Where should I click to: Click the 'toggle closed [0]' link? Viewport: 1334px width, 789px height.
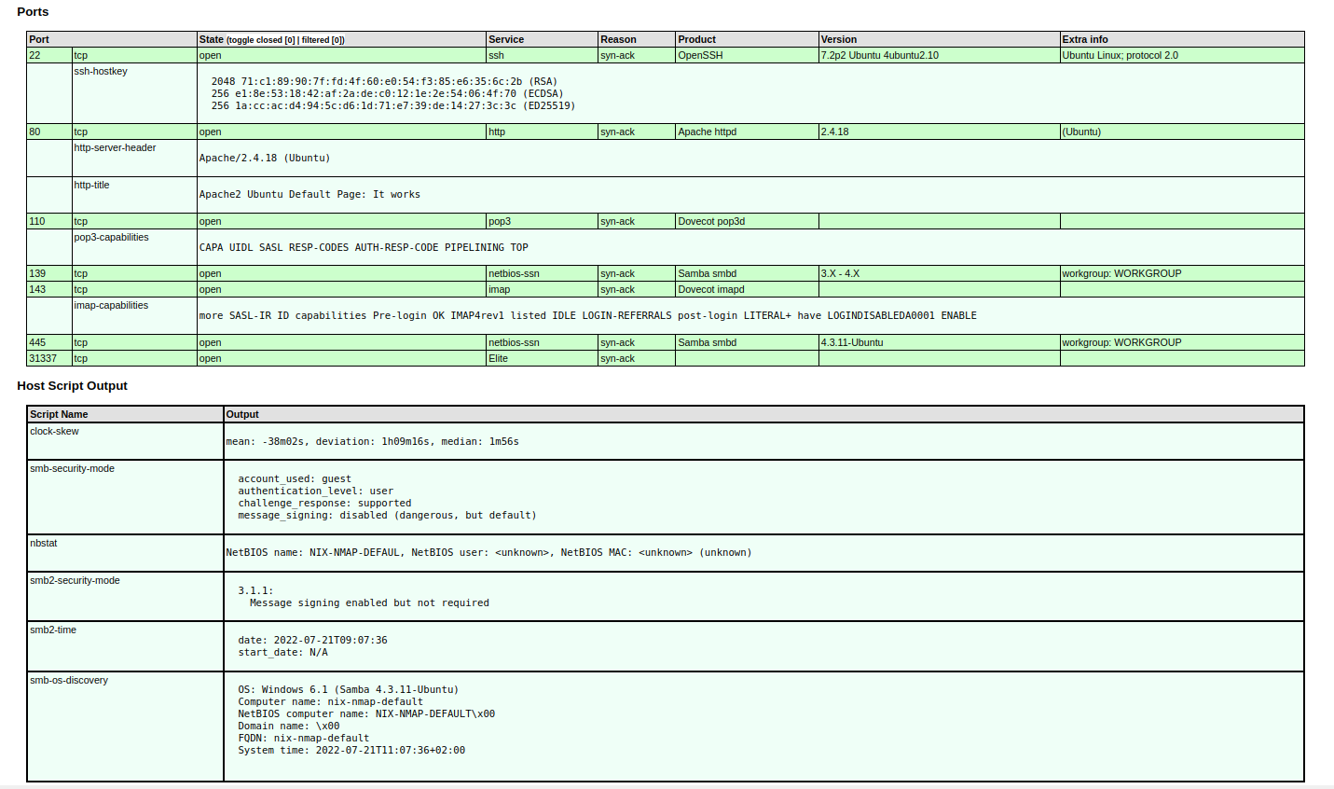point(262,40)
